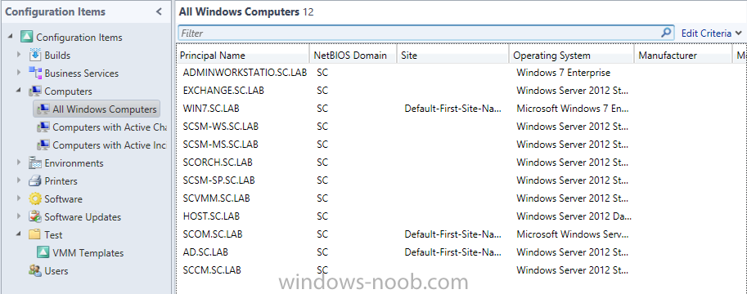Expand the Builds tree node

[19, 55]
